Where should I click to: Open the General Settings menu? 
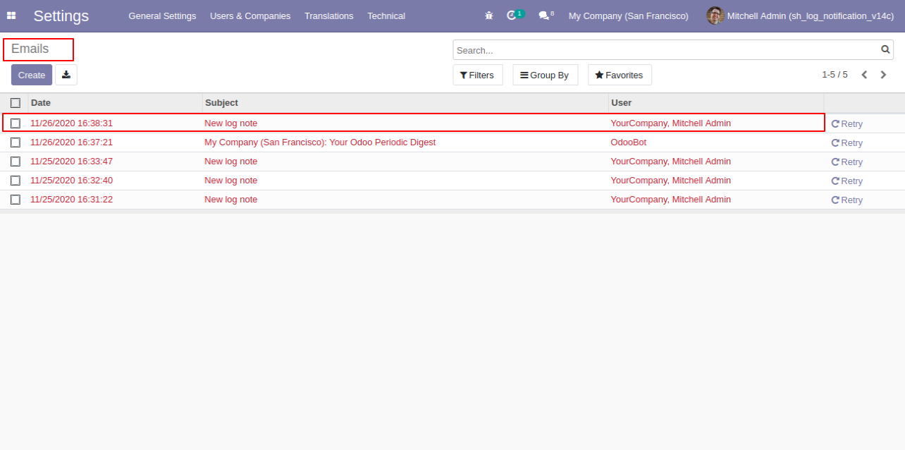162,16
